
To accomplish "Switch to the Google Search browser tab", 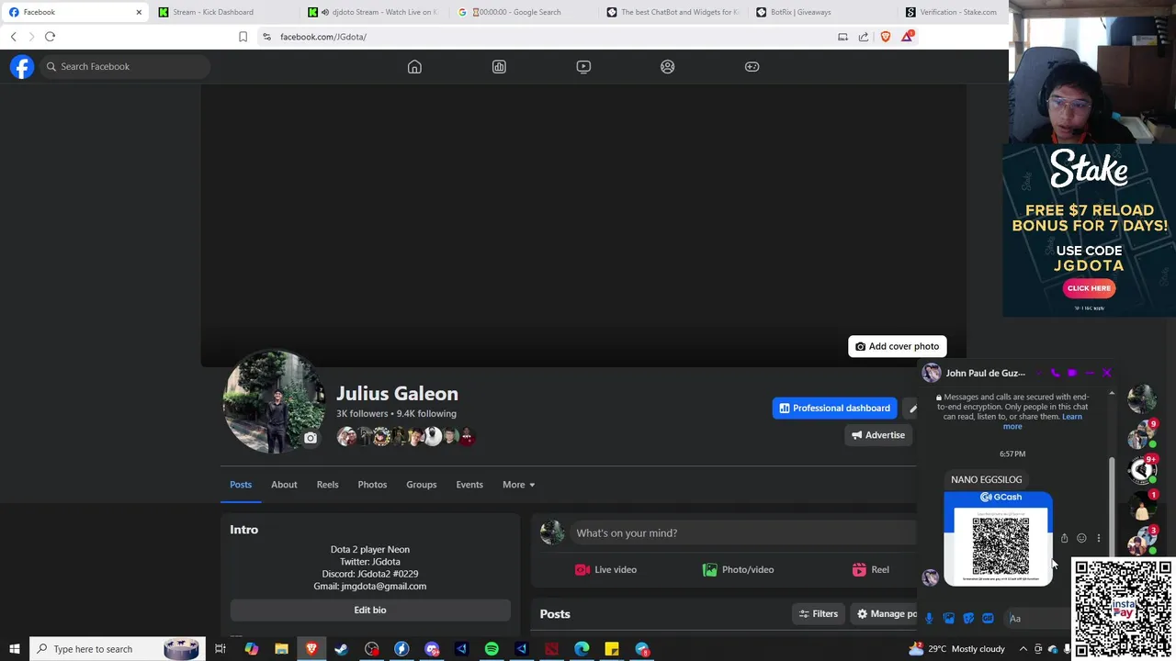I will [x=524, y=12].
